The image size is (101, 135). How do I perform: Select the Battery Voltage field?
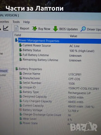33,110
